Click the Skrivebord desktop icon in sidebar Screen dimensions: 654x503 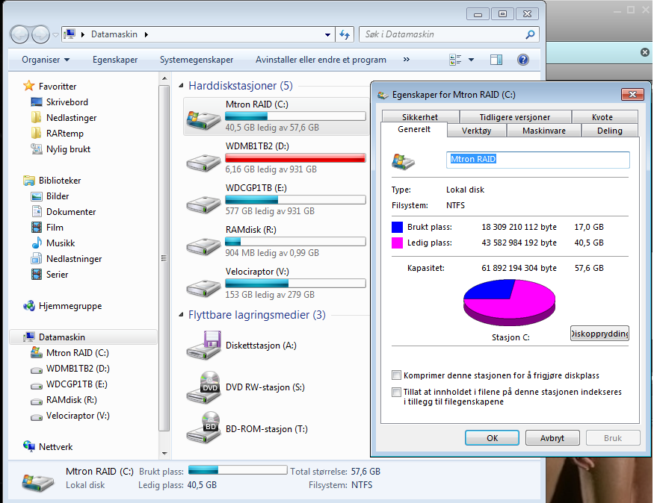pos(37,102)
